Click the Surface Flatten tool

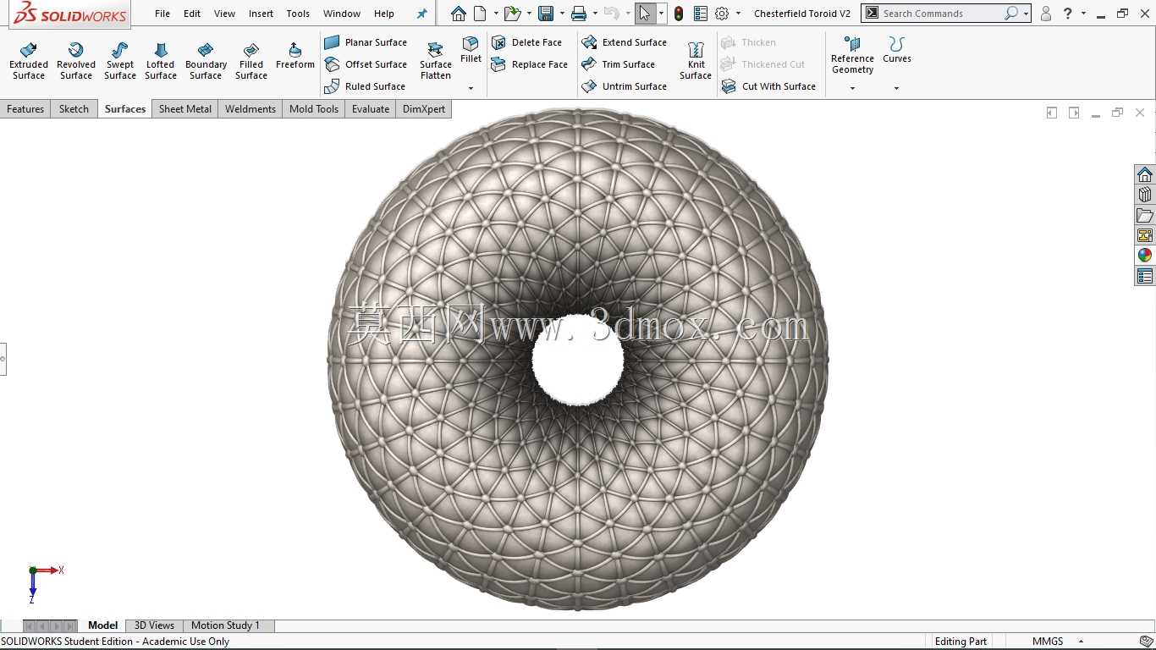pyautogui.click(x=436, y=61)
